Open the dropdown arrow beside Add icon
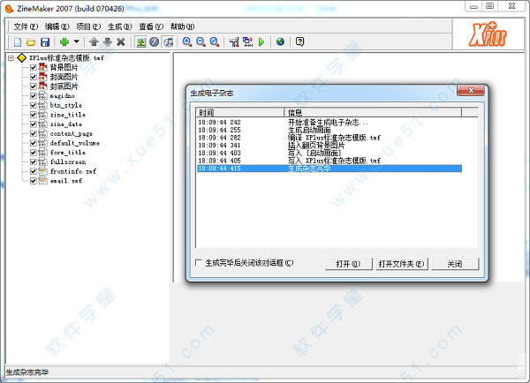Viewport: 530px width, 383px height. click(77, 41)
